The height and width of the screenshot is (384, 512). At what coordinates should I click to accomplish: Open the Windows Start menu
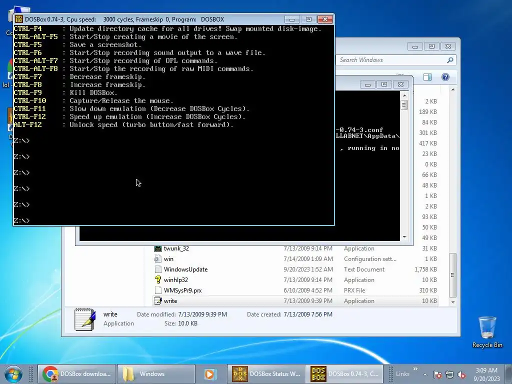point(13,374)
